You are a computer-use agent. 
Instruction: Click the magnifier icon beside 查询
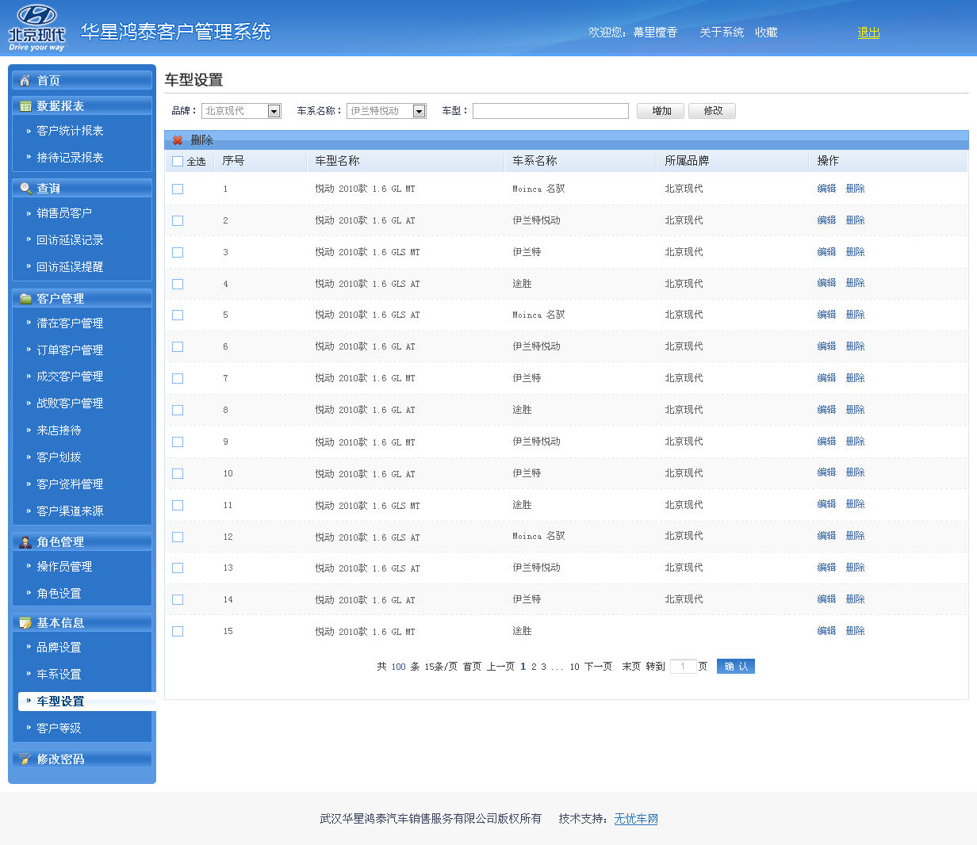point(25,188)
